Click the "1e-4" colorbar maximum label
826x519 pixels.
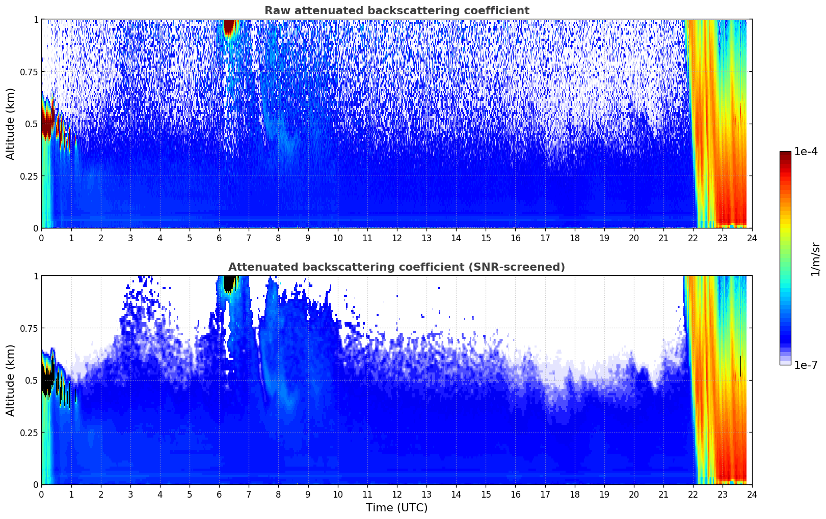pyautogui.click(x=806, y=152)
